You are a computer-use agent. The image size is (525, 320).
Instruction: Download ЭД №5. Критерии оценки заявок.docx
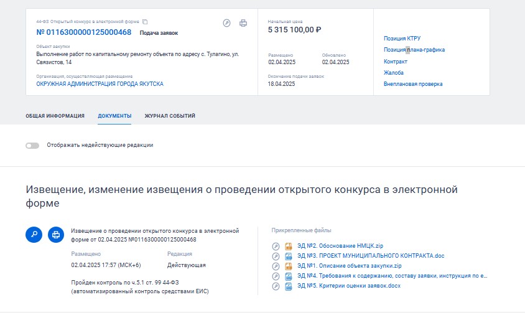pos(349,286)
